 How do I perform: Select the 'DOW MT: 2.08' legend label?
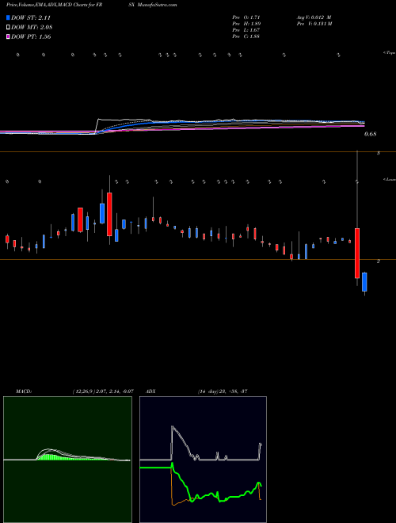point(32,27)
